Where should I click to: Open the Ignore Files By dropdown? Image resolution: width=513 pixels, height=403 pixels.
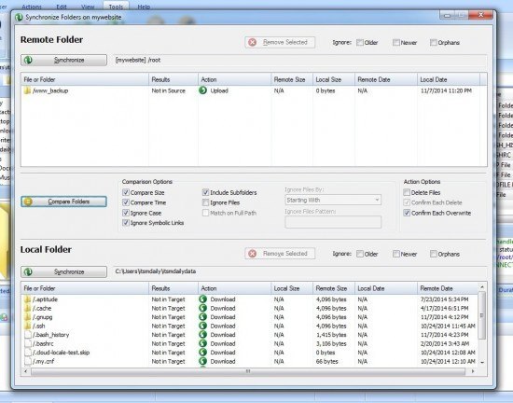click(x=333, y=200)
